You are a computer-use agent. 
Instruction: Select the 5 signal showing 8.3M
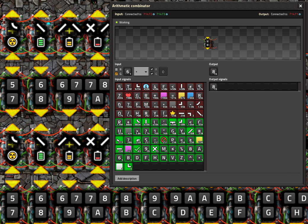click(x=119, y=87)
